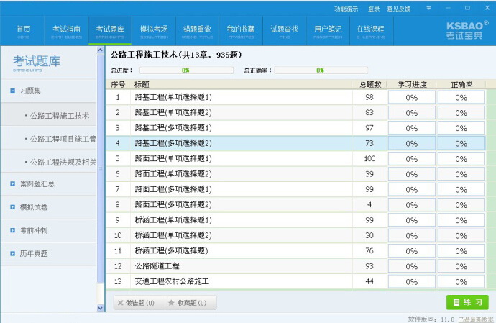Open the 试题查找 tab

pyautogui.click(x=285, y=31)
